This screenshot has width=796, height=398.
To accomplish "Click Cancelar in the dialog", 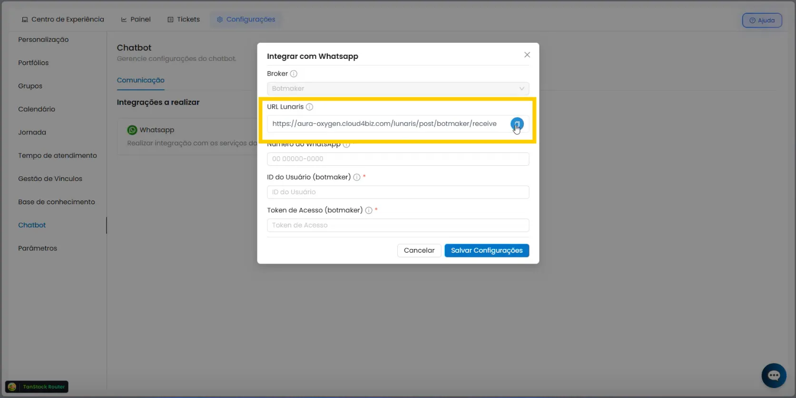I will (x=419, y=250).
